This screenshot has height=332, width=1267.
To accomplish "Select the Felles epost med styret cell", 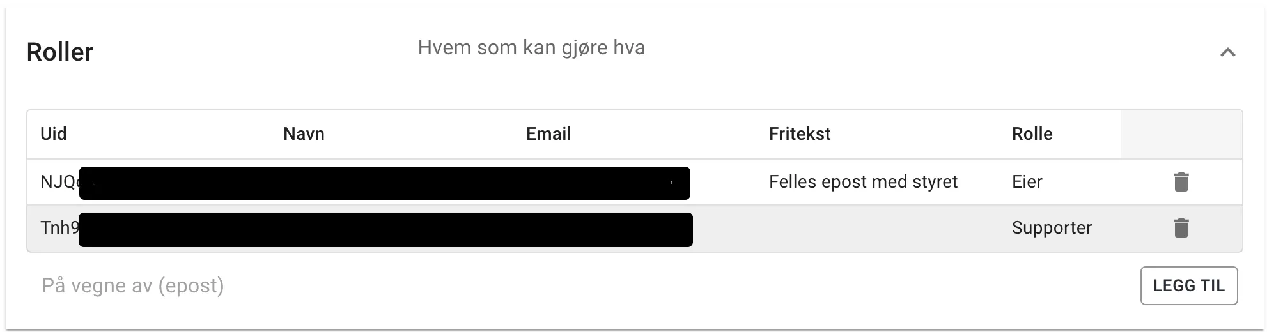I will (x=863, y=182).
